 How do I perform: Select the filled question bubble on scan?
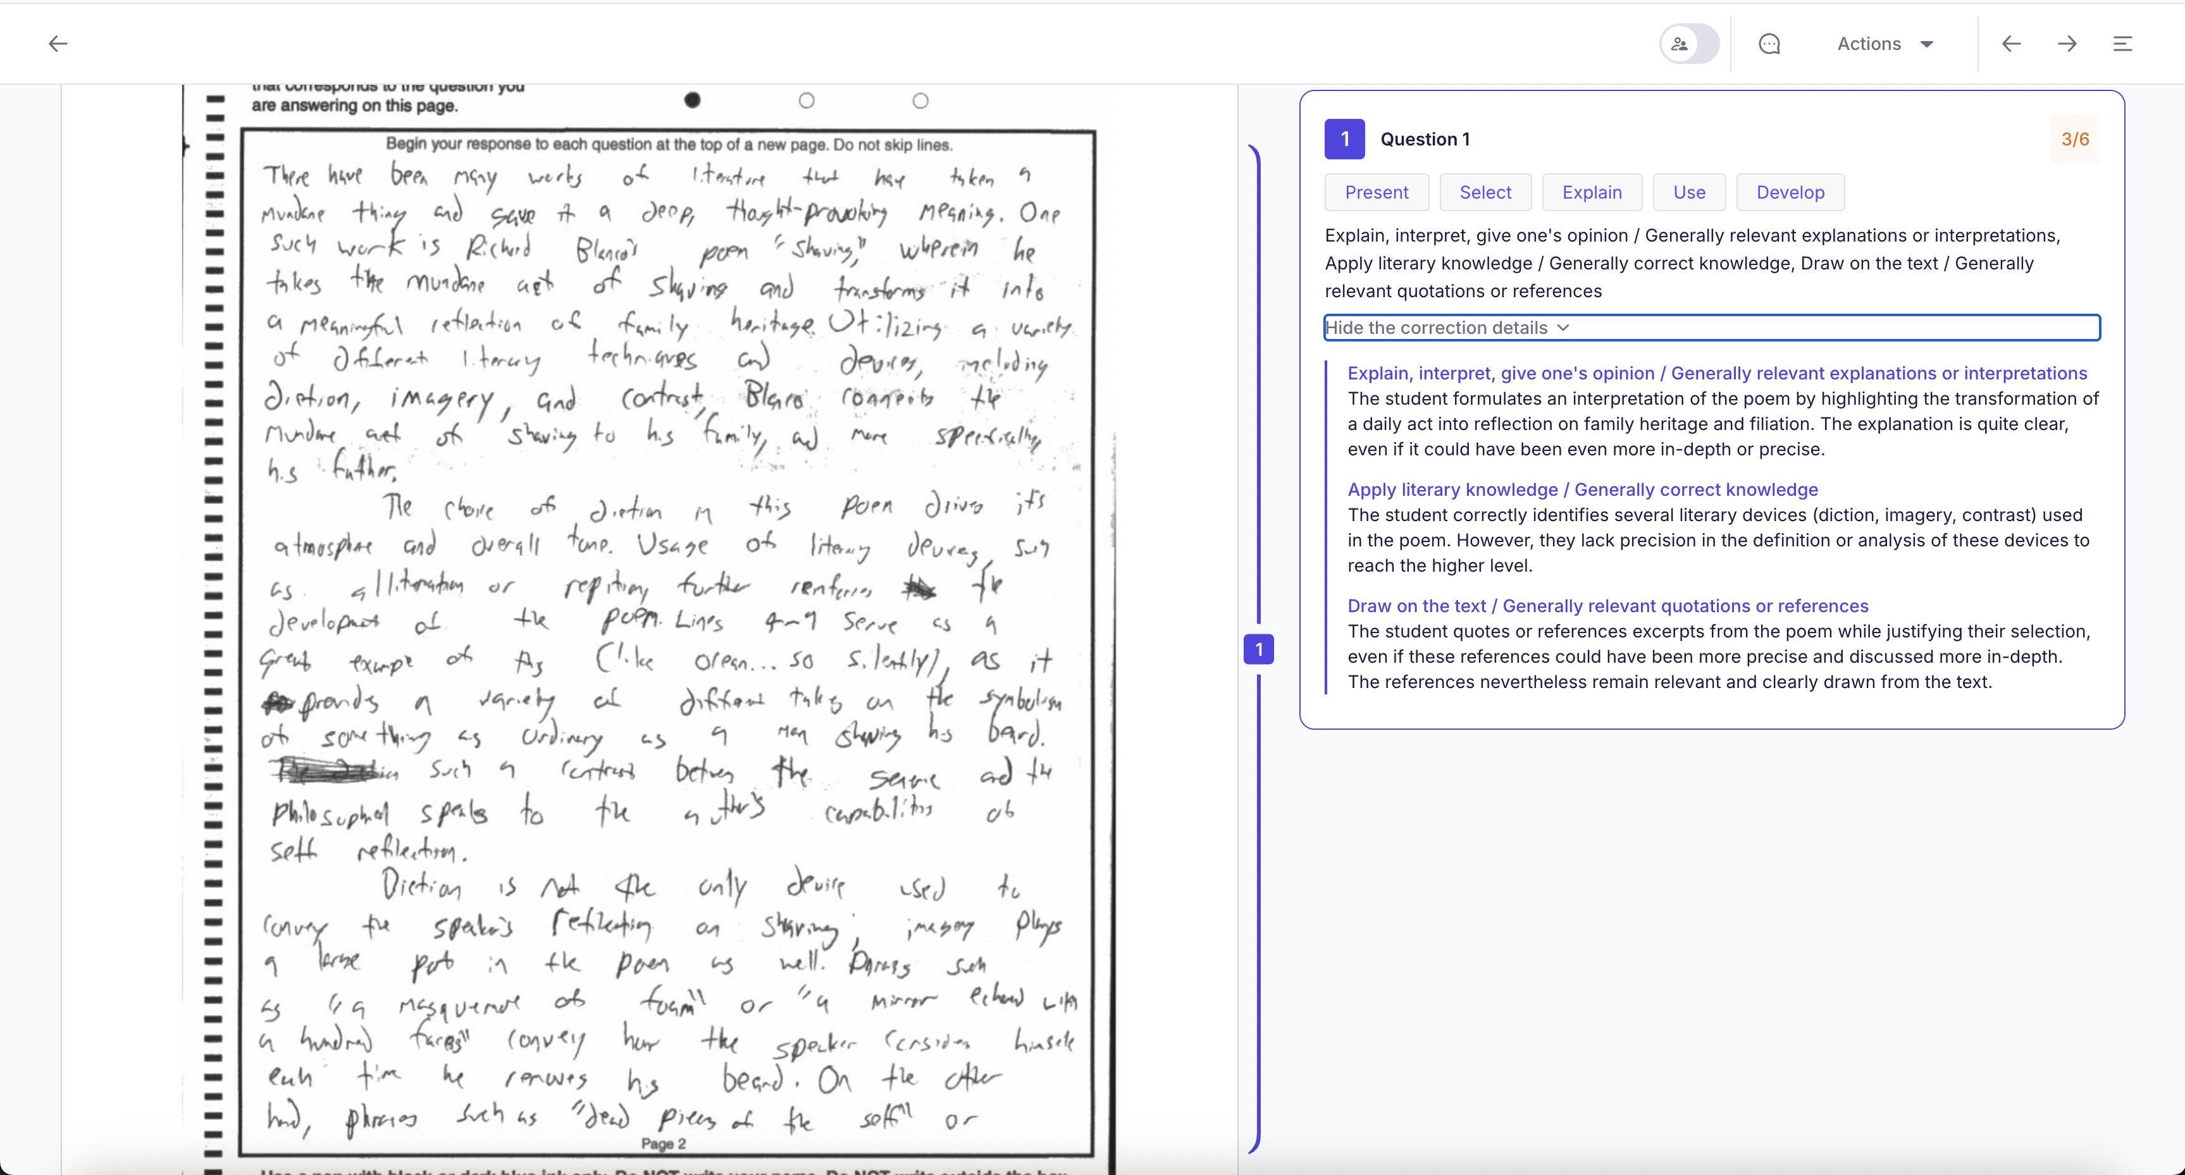[692, 100]
